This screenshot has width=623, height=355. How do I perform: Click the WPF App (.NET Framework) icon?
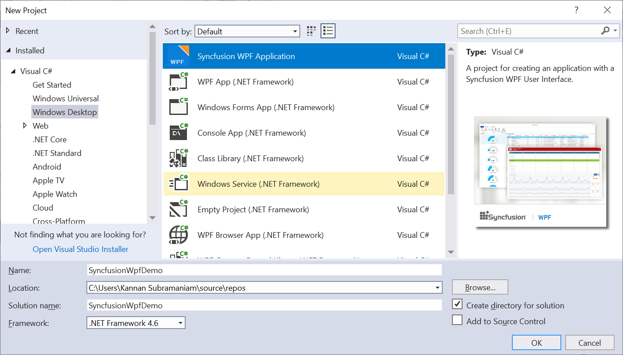tap(179, 81)
